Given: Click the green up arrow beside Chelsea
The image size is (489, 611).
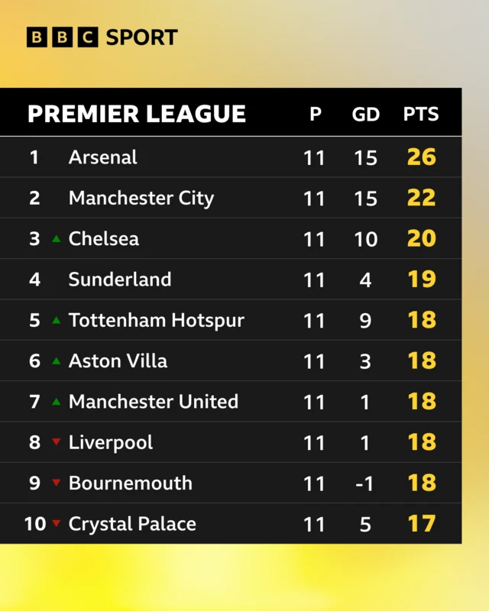Looking at the screenshot, I should pyautogui.click(x=56, y=239).
